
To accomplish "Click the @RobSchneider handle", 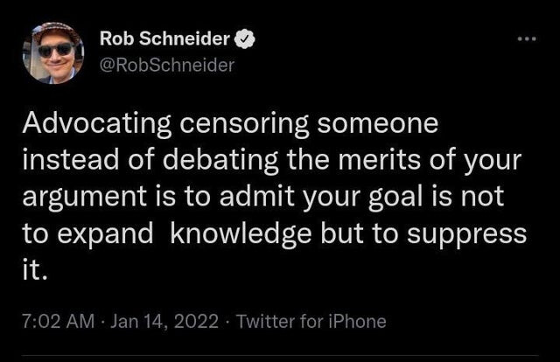I will point(167,65).
